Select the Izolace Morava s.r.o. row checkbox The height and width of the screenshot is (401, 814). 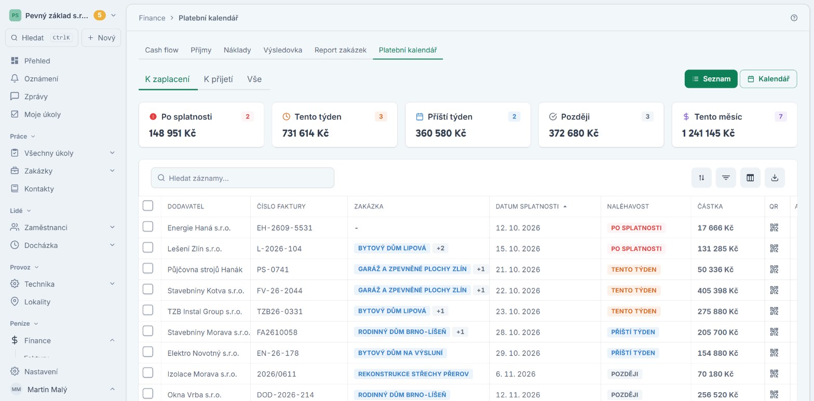(x=148, y=372)
